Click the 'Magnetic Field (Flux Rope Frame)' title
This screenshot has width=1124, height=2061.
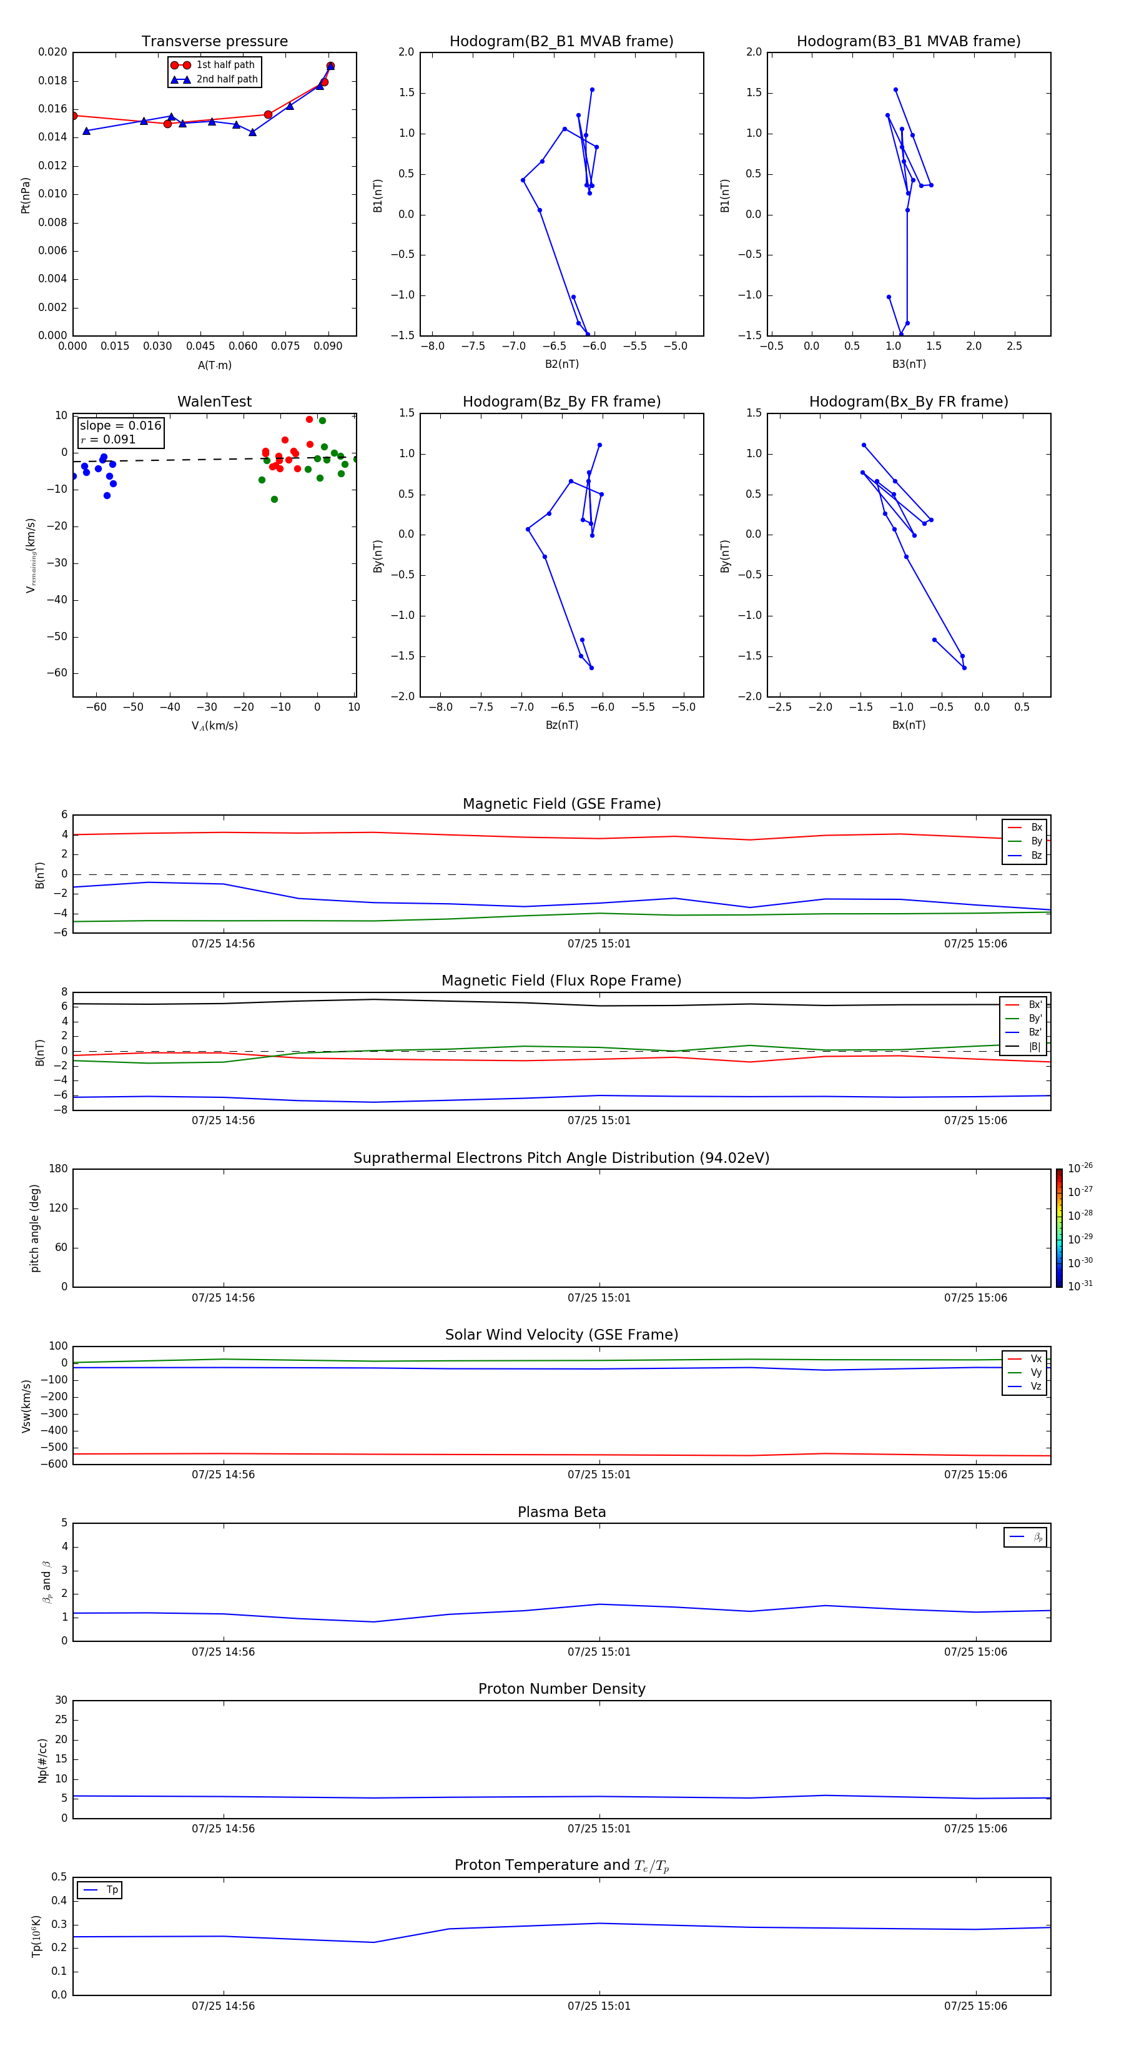(561, 981)
